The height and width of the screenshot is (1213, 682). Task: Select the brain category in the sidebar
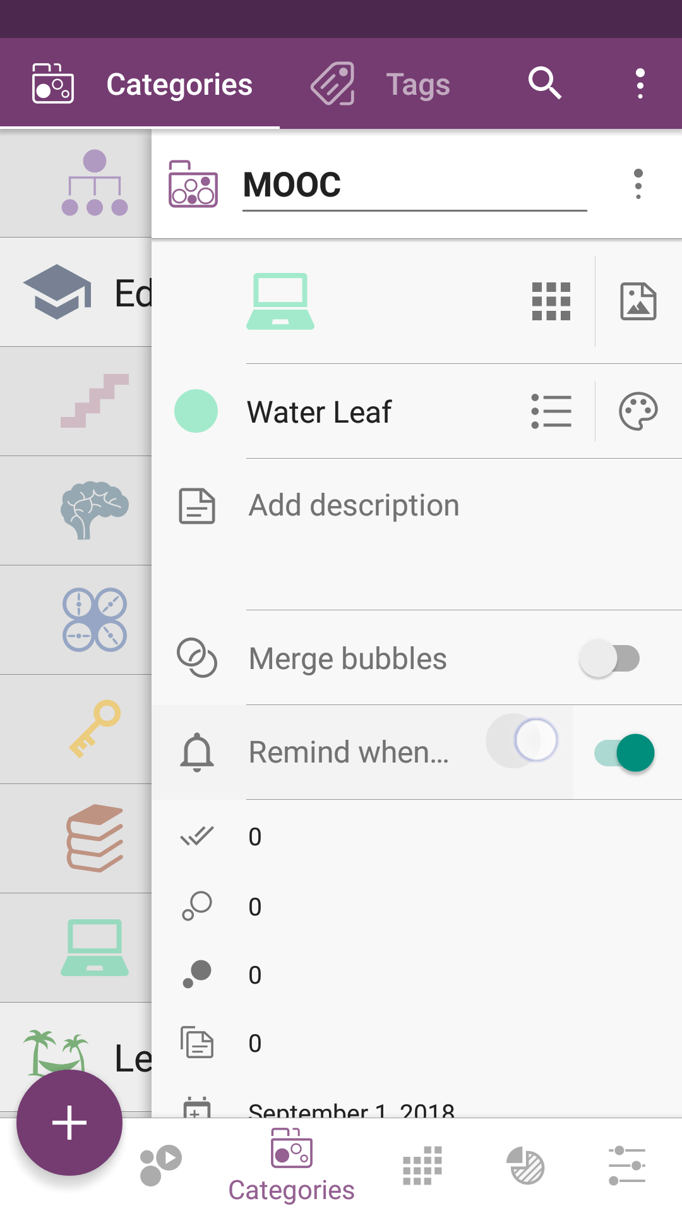(x=95, y=510)
